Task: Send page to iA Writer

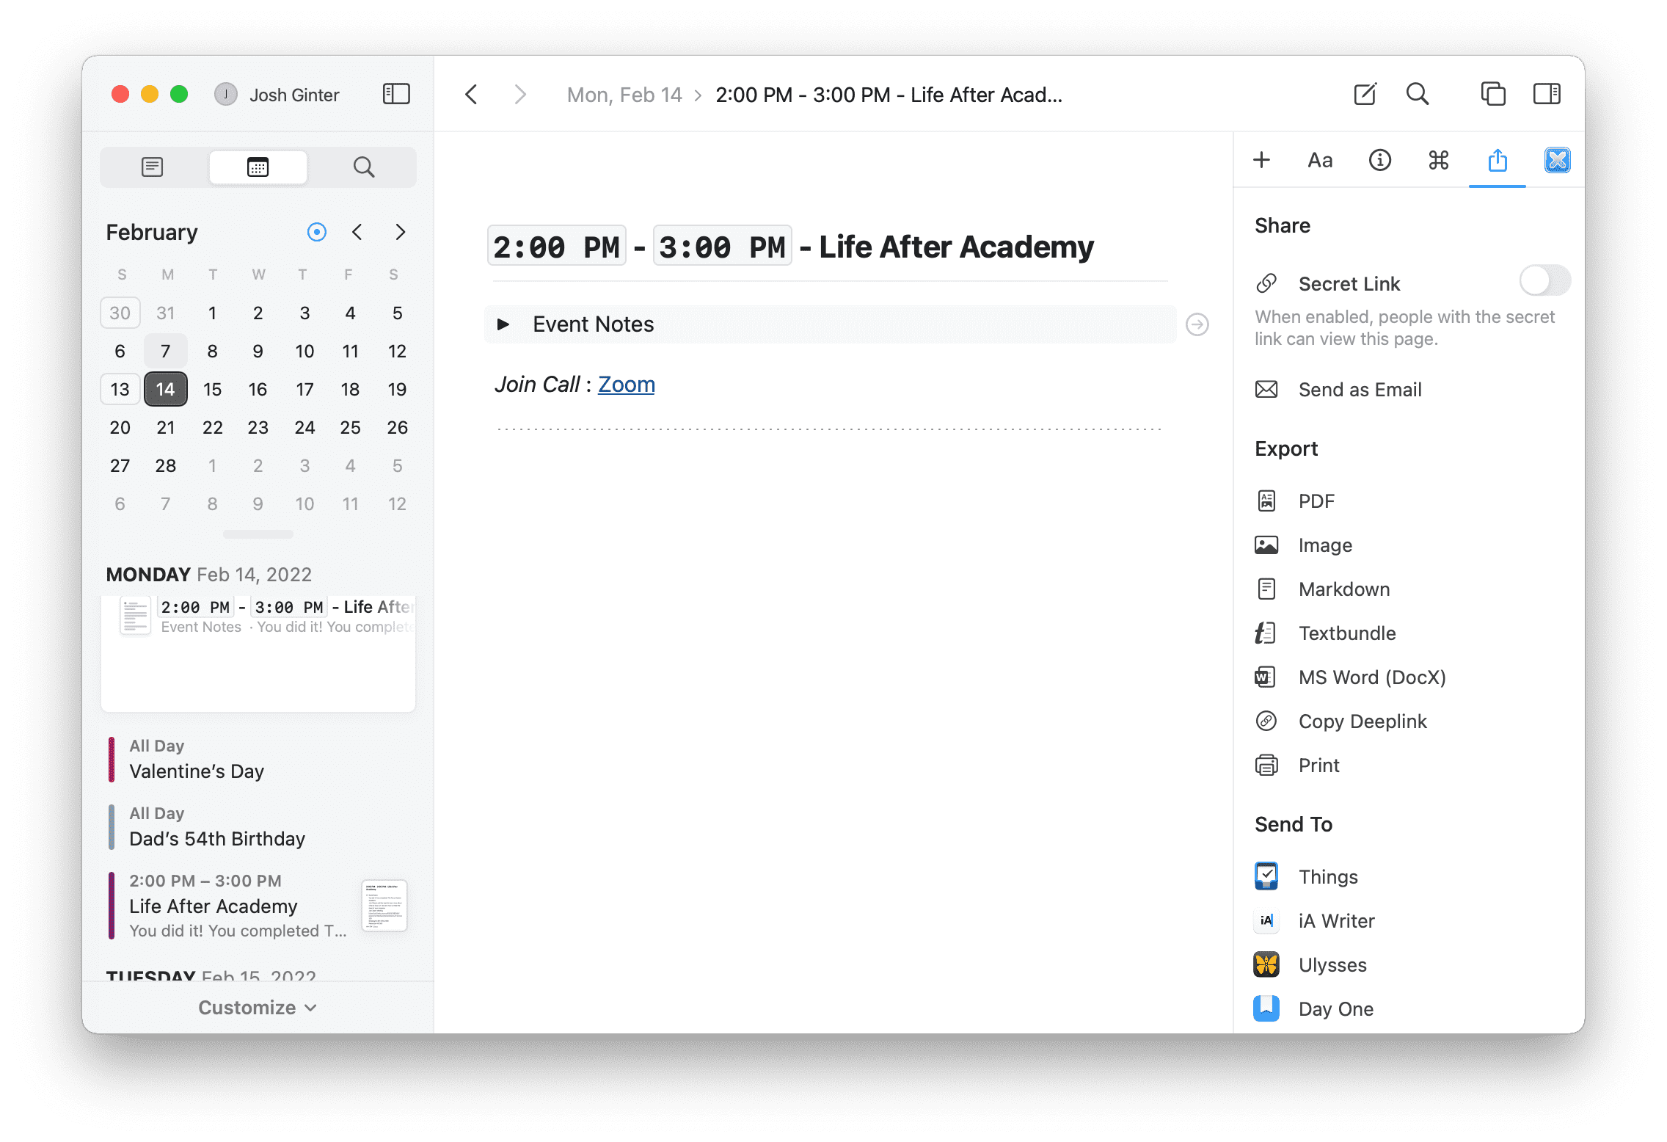Action: (1315, 921)
